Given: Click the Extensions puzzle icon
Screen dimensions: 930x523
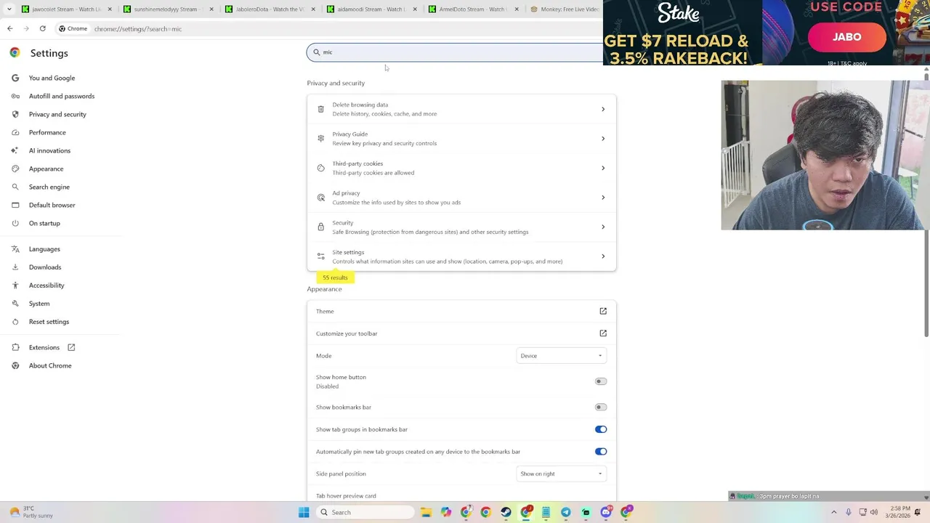Looking at the screenshot, I should click(15, 347).
